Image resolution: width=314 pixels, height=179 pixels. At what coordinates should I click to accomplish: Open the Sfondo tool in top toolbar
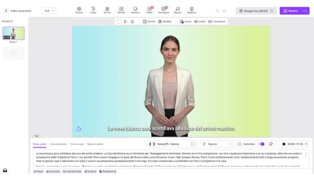121,10
